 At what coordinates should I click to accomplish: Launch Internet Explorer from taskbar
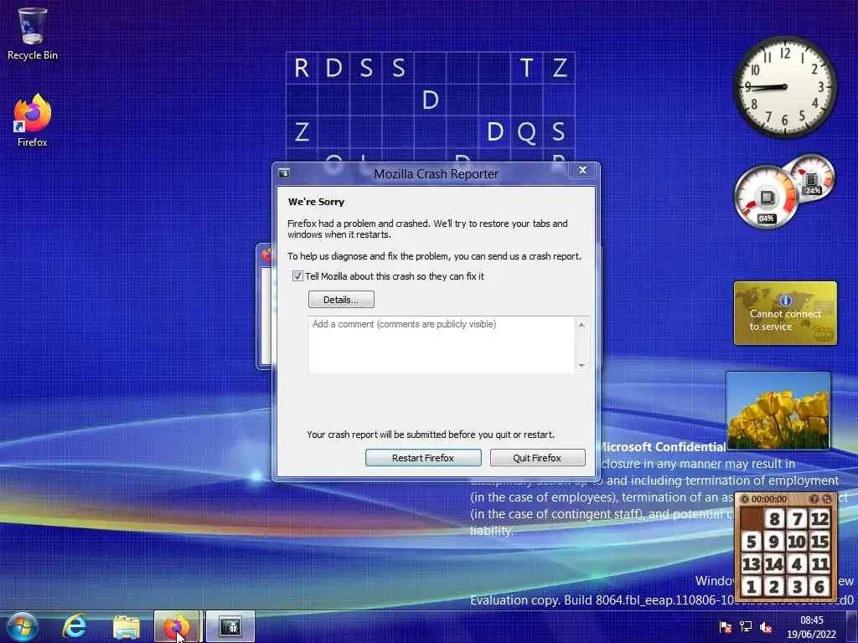tap(75, 626)
